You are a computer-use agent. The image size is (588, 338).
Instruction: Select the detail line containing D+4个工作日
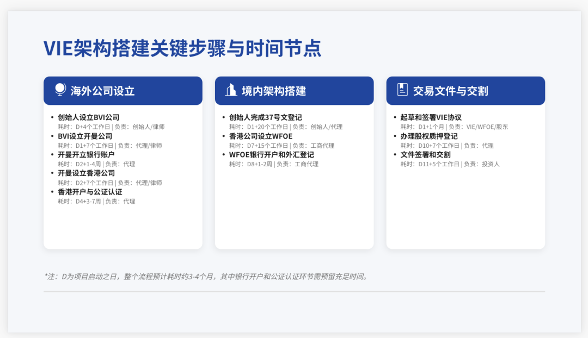[x=111, y=127]
